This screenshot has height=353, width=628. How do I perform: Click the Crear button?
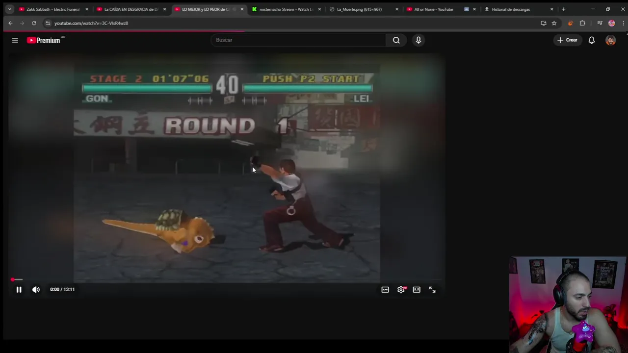[567, 40]
